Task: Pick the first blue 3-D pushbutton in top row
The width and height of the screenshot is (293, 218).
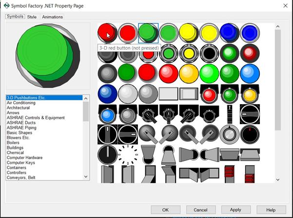Action: click(229, 33)
